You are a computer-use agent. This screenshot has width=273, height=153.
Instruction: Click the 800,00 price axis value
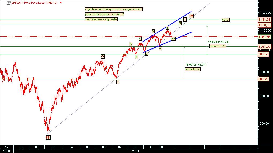264,96
